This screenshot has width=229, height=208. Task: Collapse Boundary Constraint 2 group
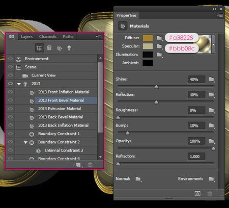25,142
